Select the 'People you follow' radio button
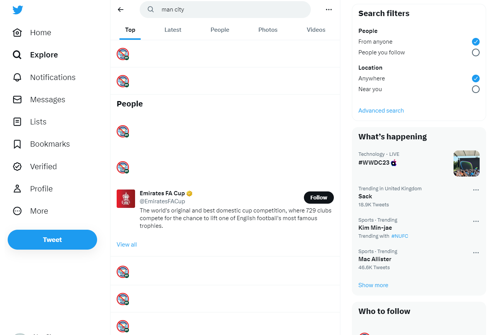 [475, 52]
